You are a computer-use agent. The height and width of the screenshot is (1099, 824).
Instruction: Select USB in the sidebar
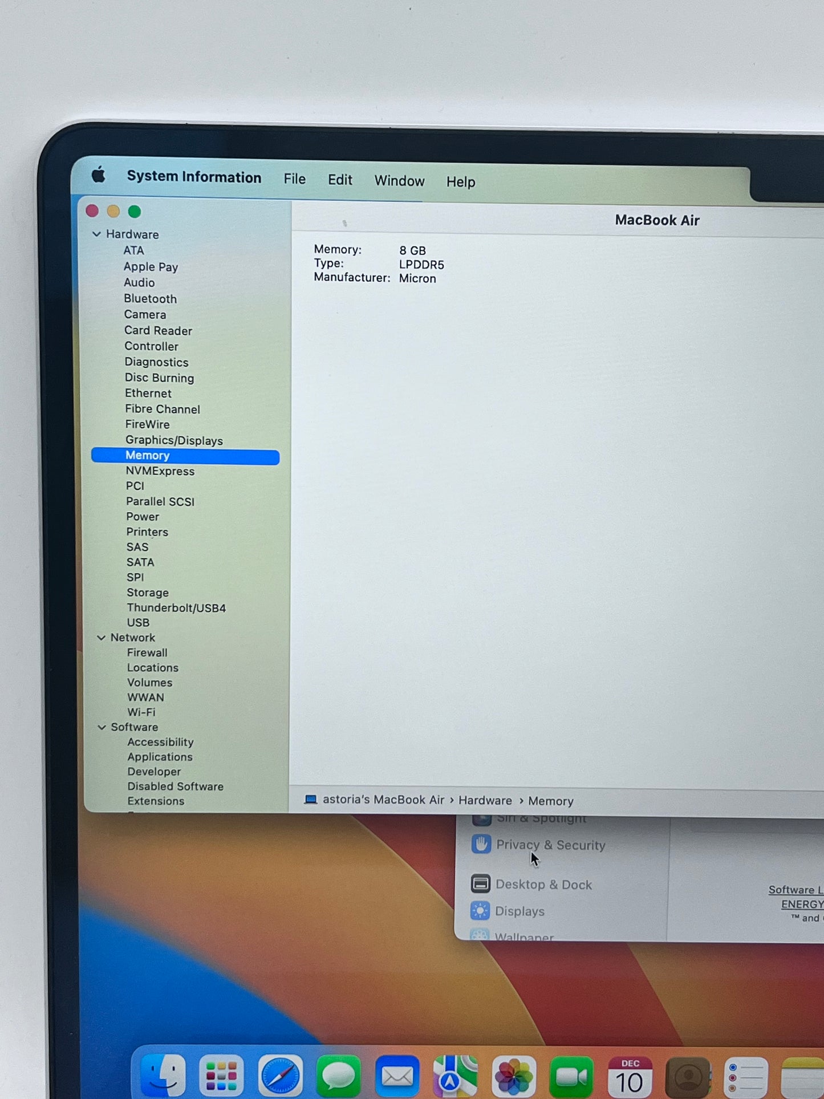[x=138, y=623]
